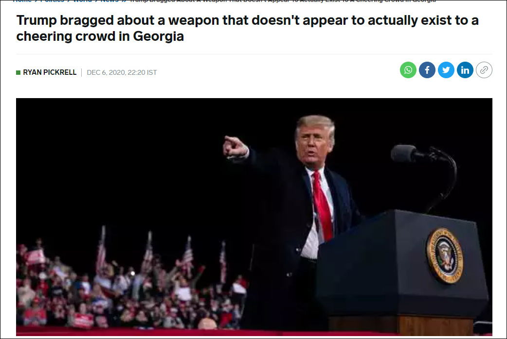Copy the article link using the chain icon
The image size is (507, 339).
pos(484,70)
